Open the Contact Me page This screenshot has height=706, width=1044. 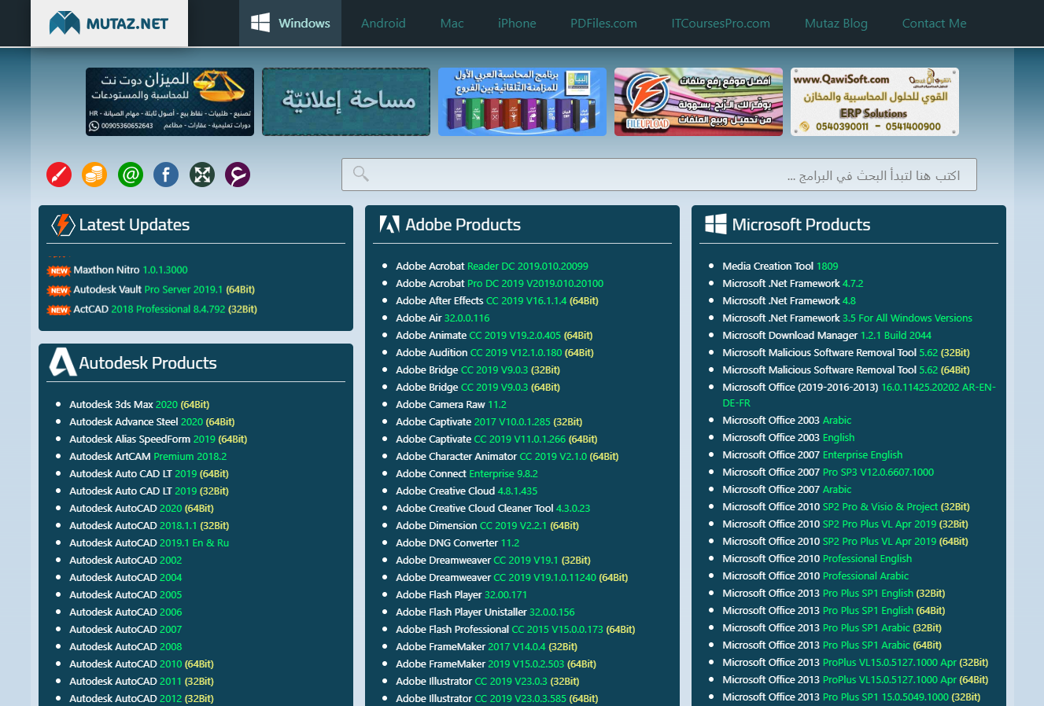(934, 24)
